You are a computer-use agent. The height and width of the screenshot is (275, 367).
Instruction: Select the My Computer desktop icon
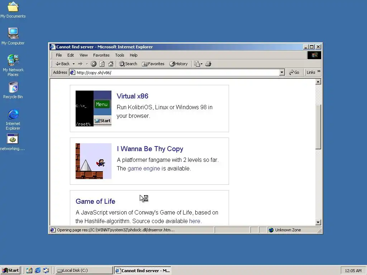pos(13,36)
